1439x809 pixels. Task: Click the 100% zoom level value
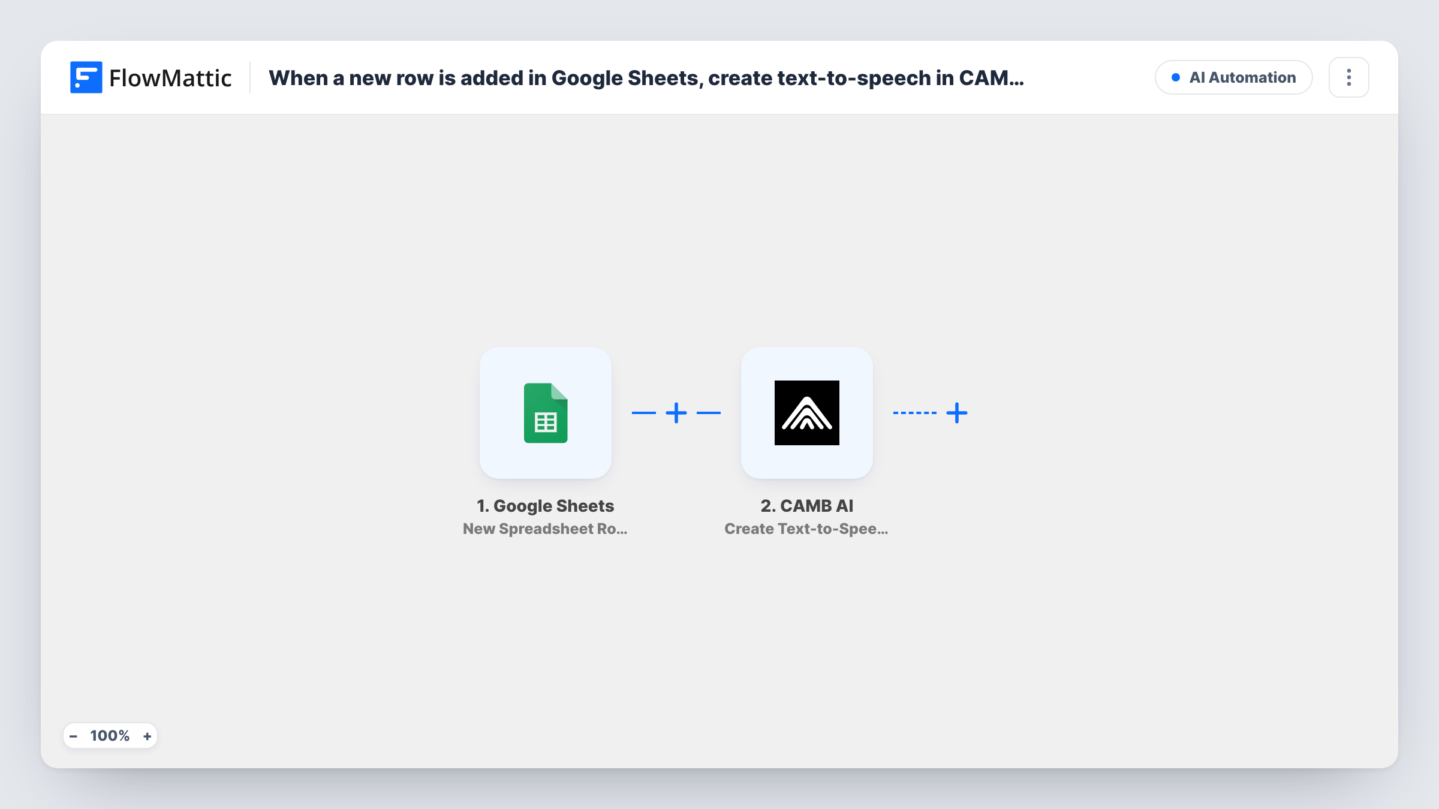(x=110, y=736)
